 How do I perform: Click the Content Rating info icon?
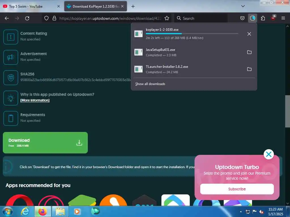[x=11, y=37]
